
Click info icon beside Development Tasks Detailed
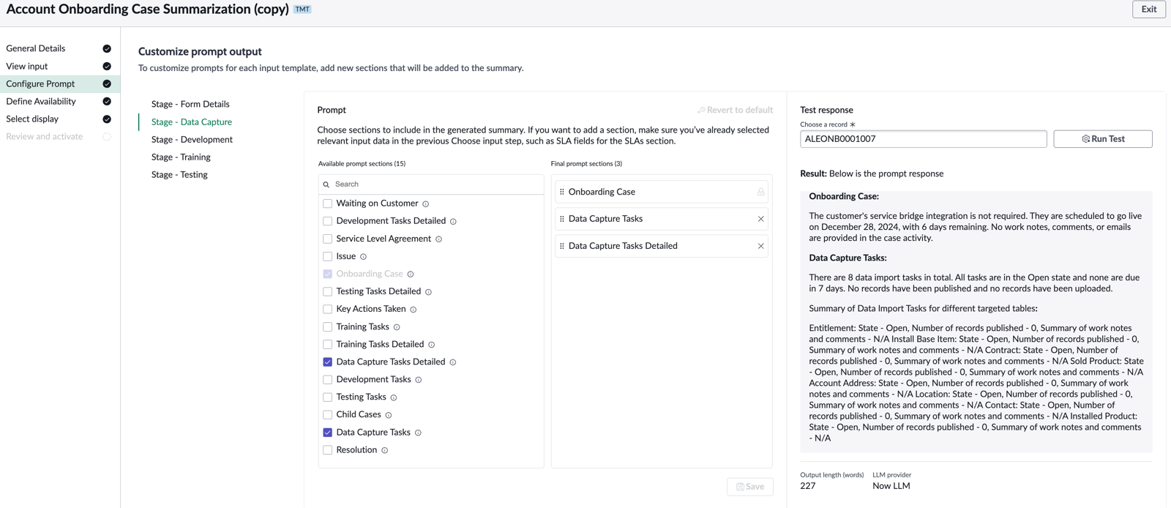pyautogui.click(x=453, y=222)
